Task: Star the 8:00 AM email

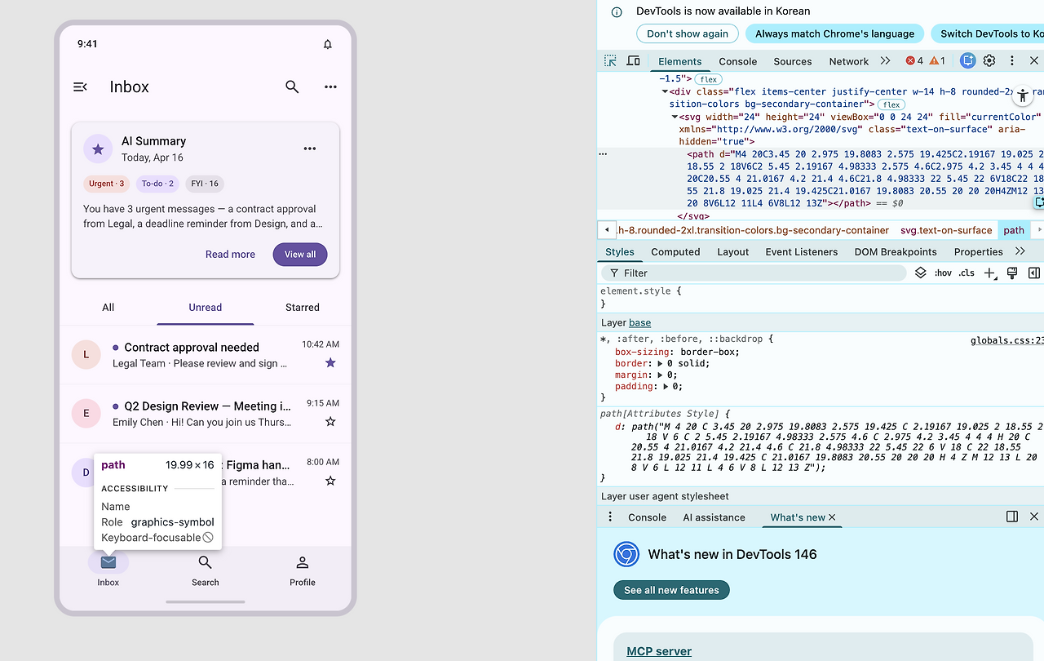Action: point(330,481)
